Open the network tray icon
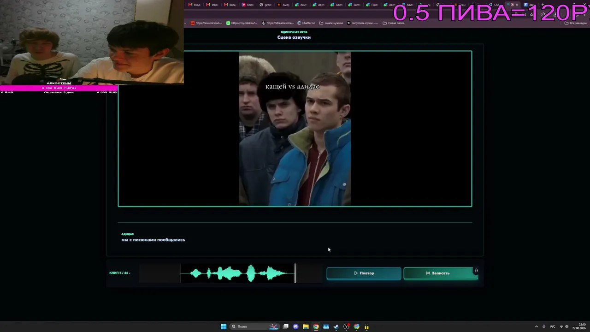 (561, 326)
